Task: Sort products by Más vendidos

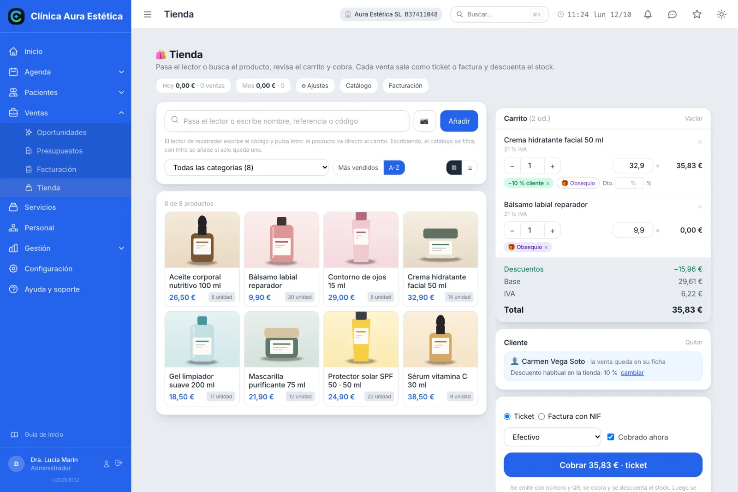Action: tap(358, 168)
